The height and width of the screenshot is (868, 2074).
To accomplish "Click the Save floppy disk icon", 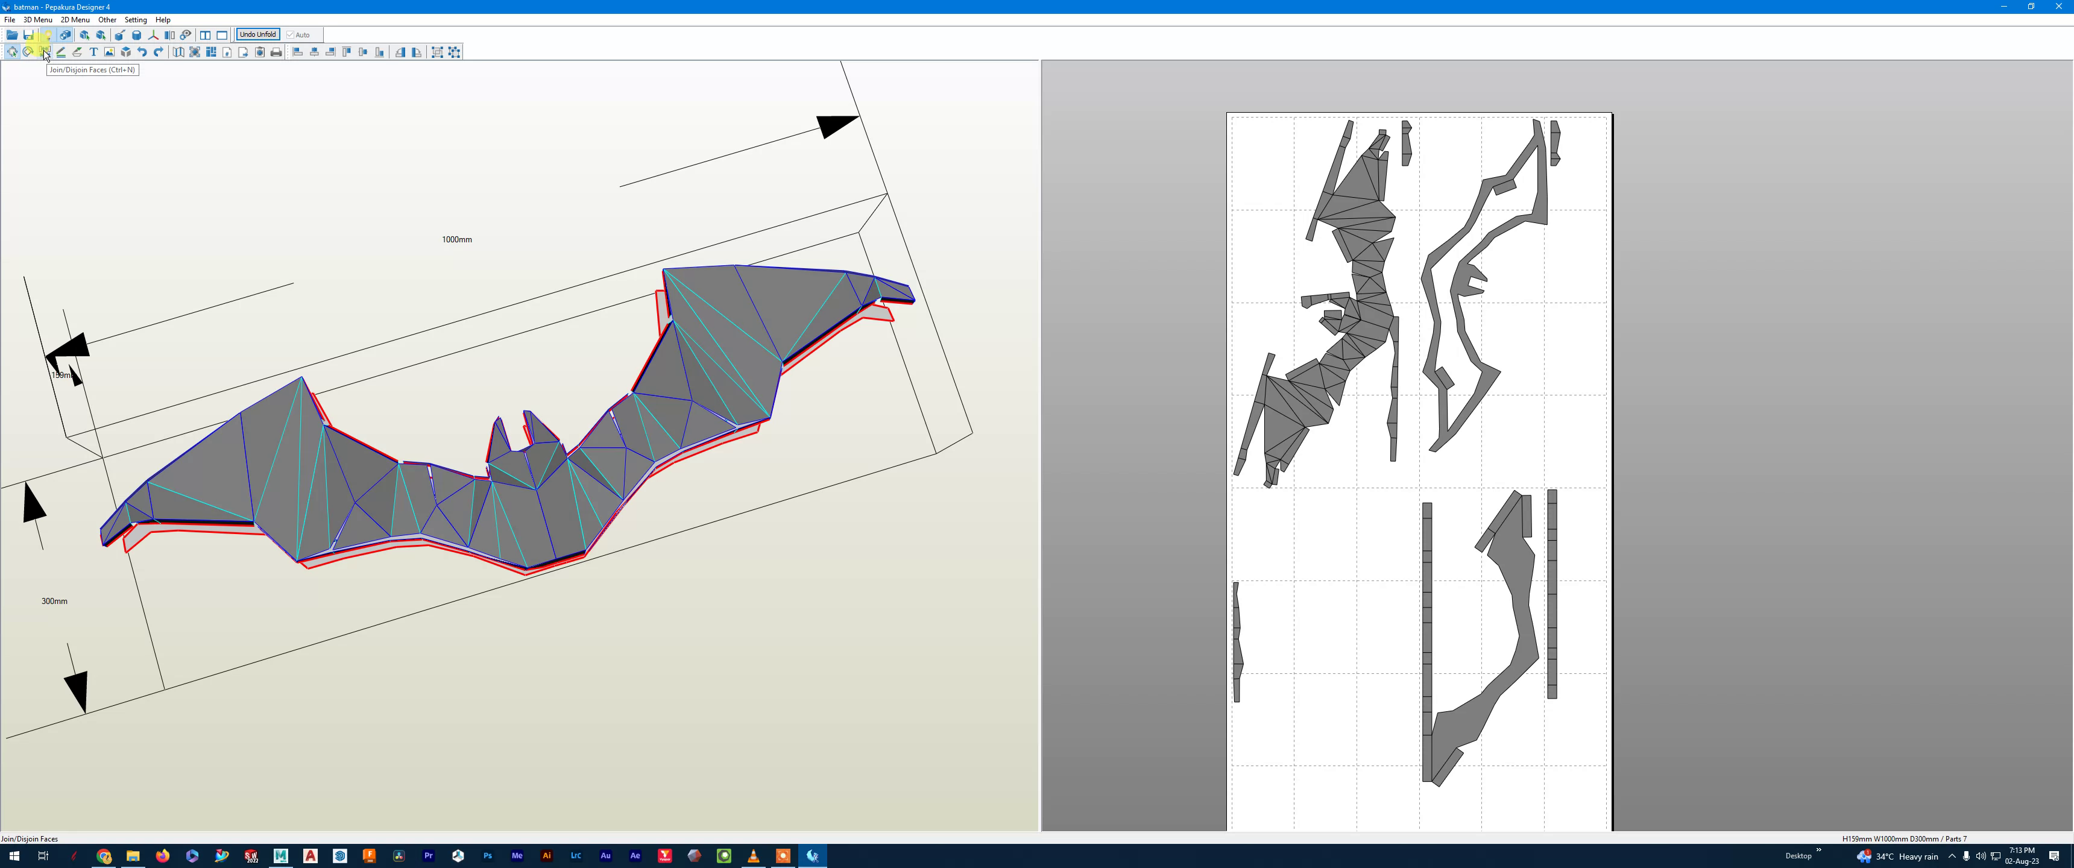I will pos(29,36).
